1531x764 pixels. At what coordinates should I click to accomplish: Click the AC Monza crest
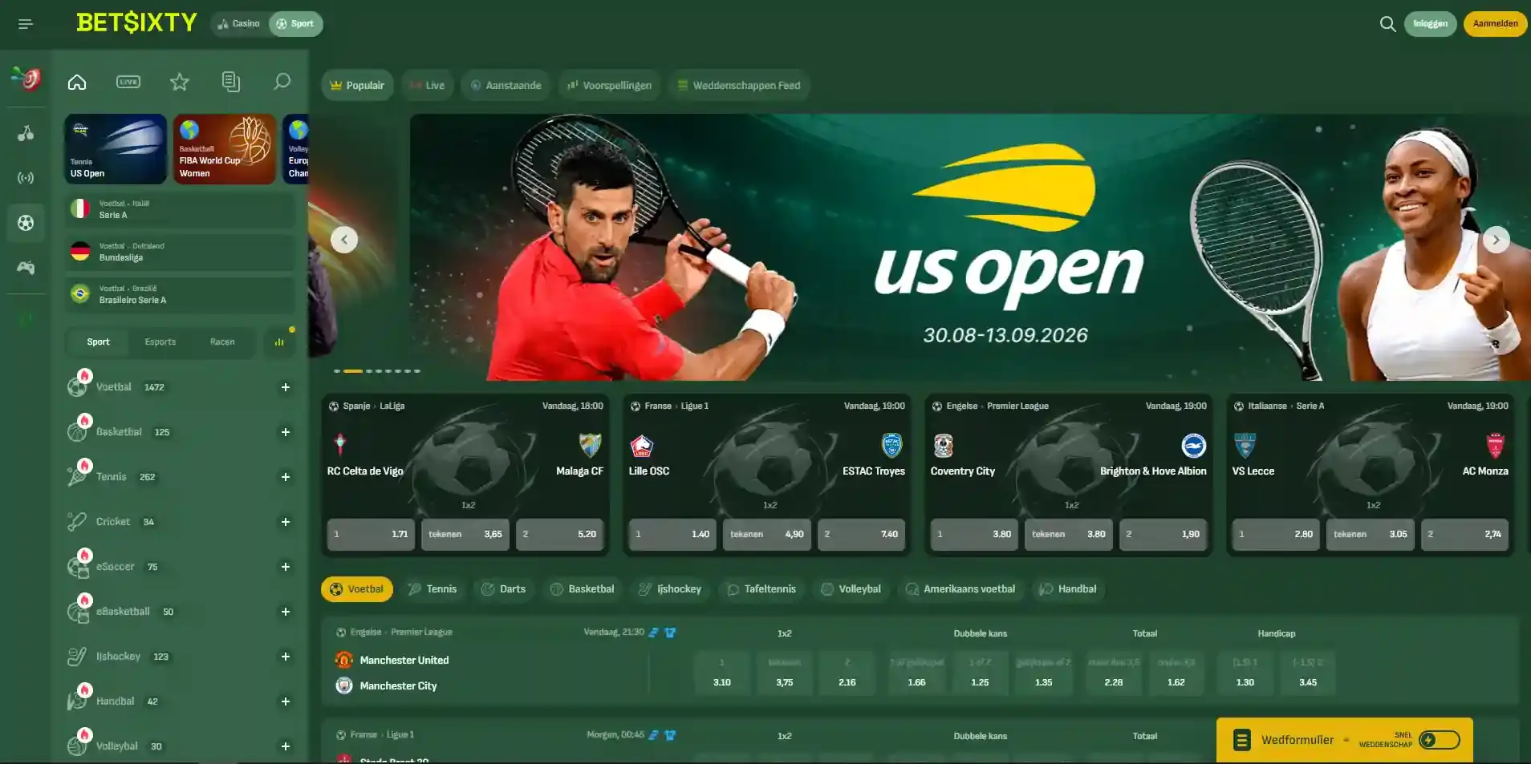coord(1495,445)
